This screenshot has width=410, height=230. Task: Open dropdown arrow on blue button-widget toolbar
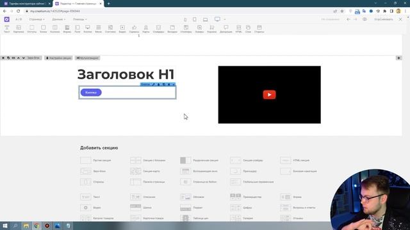pyautogui.click(x=174, y=84)
